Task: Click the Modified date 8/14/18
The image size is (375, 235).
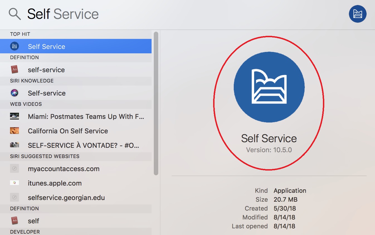Action: tap(284, 217)
